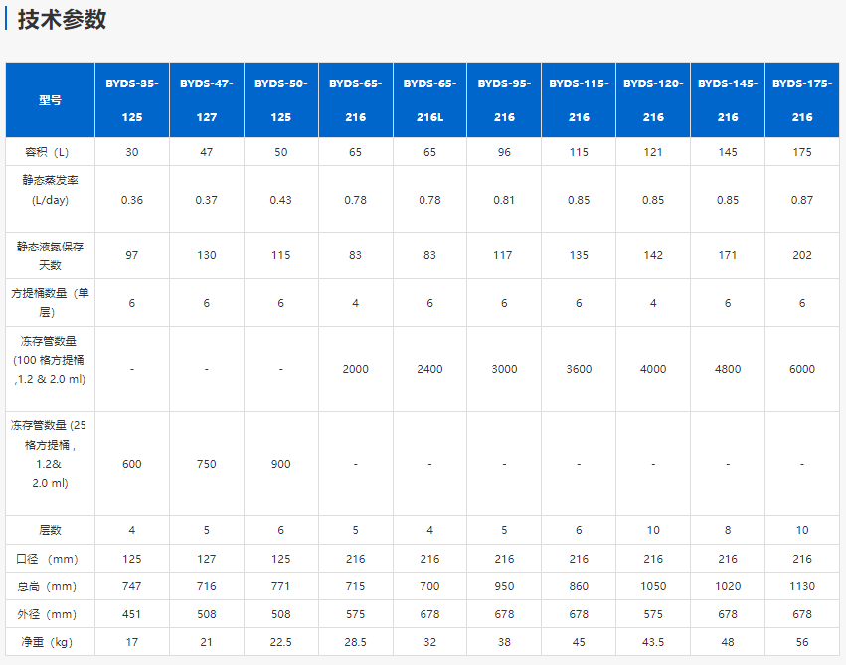Click the 口径（mm）row label
The image size is (846, 665).
click(50, 559)
